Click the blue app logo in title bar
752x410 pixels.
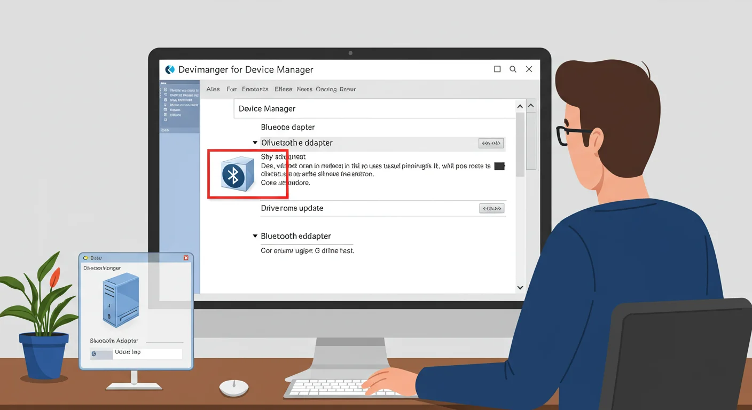[170, 69]
